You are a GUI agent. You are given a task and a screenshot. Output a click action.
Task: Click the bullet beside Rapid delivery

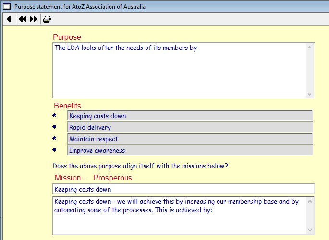pyautogui.click(x=54, y=127)
